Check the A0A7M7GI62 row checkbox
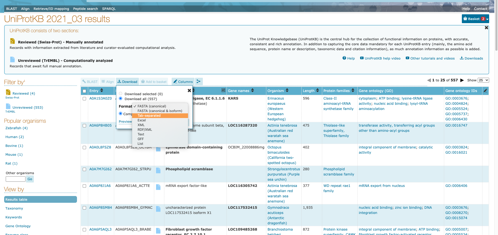Screen dimensions: 498x235 (84, 169)
